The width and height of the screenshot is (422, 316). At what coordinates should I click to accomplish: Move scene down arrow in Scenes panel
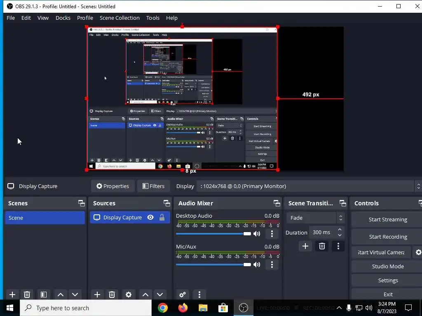click(75, 295)
